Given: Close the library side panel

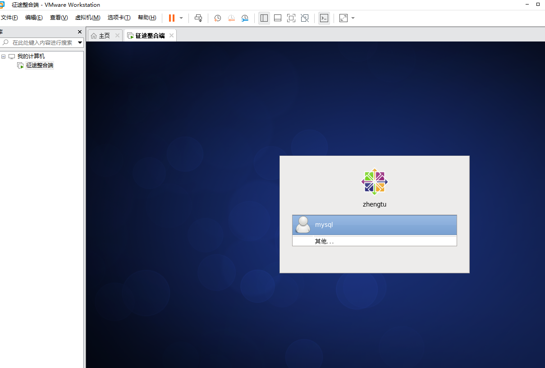Looking at the screenshot, I should click(x=80, y=32).
